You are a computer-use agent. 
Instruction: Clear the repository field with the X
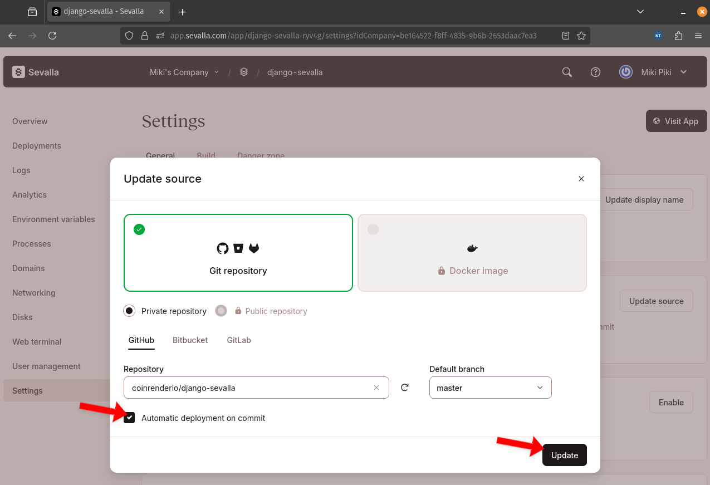(376, 388)
